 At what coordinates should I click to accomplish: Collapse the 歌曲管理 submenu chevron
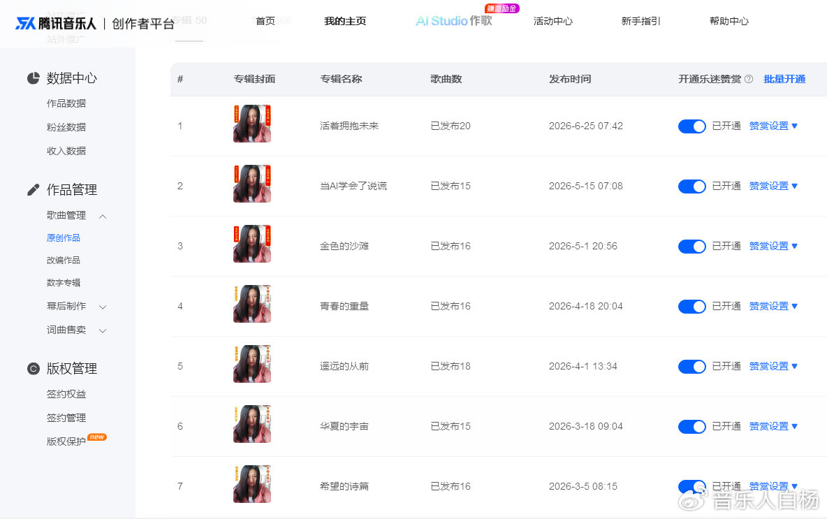[103, 217]
